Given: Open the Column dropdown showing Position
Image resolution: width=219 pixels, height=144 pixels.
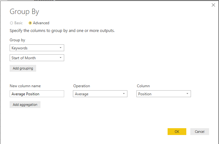Looking at the screenshot, I should [164, 94].
